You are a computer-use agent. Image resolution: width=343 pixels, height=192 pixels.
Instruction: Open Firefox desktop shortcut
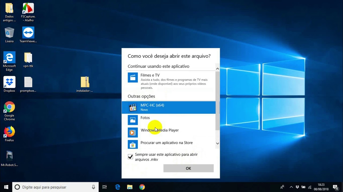(x=9, y=134)
